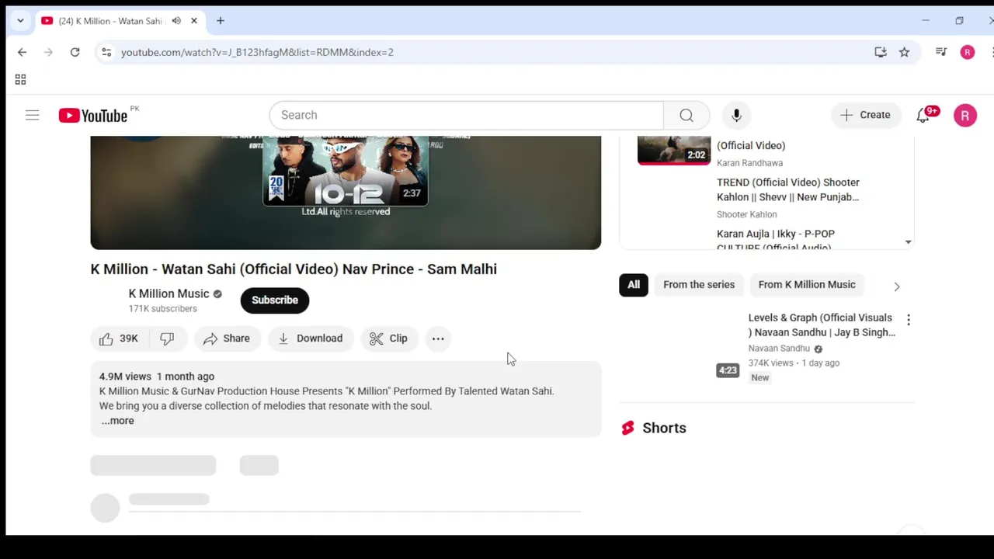The image size is (994, 559).
Task: Select the All filter chip
Action: tap(634, 285)
